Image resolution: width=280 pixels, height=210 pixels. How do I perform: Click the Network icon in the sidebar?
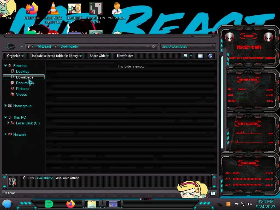coord(10,134)
